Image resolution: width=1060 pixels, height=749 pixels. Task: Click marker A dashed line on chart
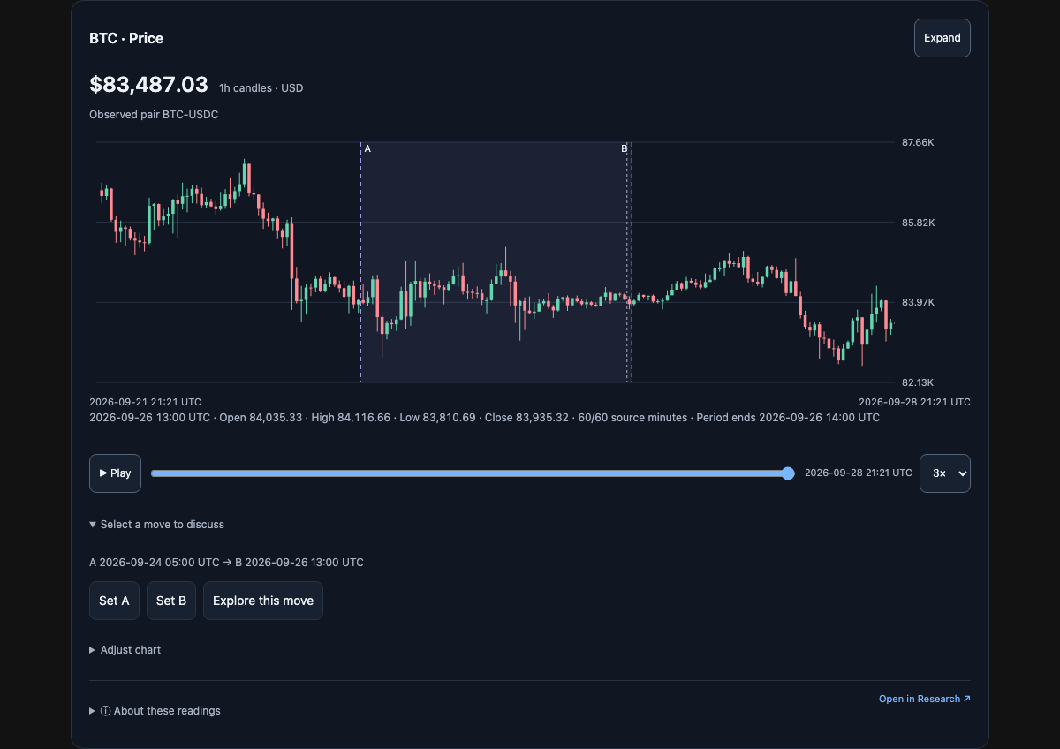pos(361,262)
